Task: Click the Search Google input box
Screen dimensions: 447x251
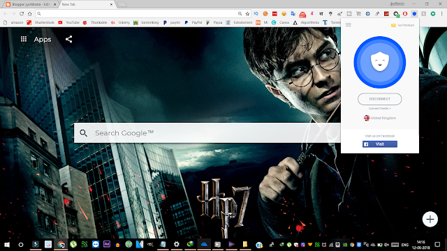Action: [x=207, y=133]
